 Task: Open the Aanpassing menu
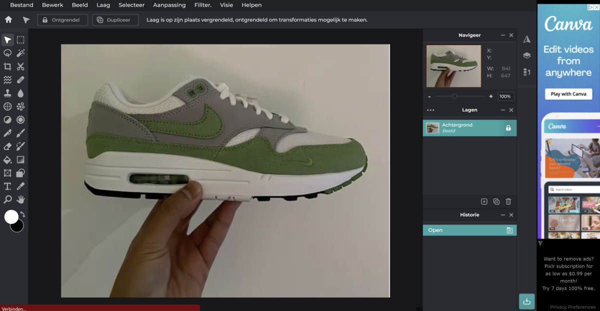(x=169, y=5)
